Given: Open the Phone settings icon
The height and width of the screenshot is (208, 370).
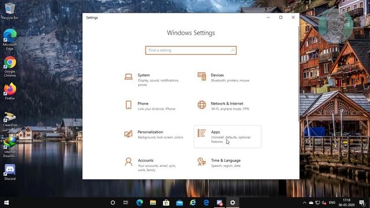Looking at the screenshot, I should click(128, 105).
